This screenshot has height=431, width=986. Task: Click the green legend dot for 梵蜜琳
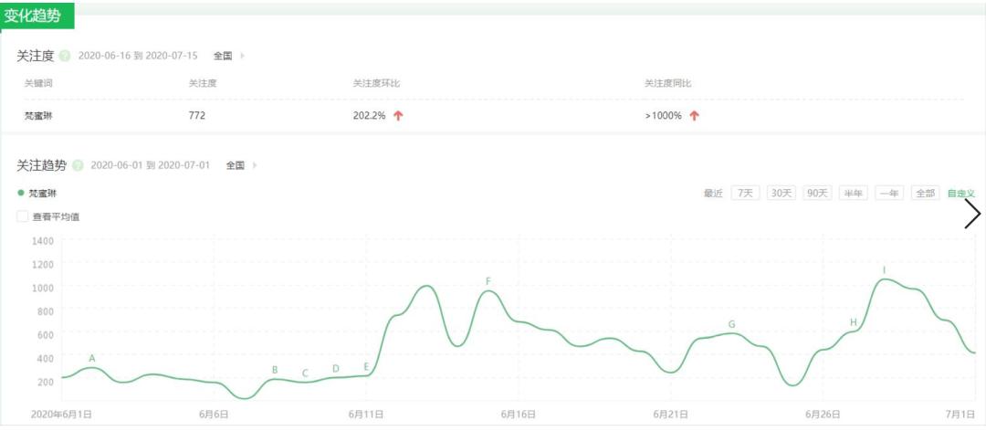[x=21, y=193]
